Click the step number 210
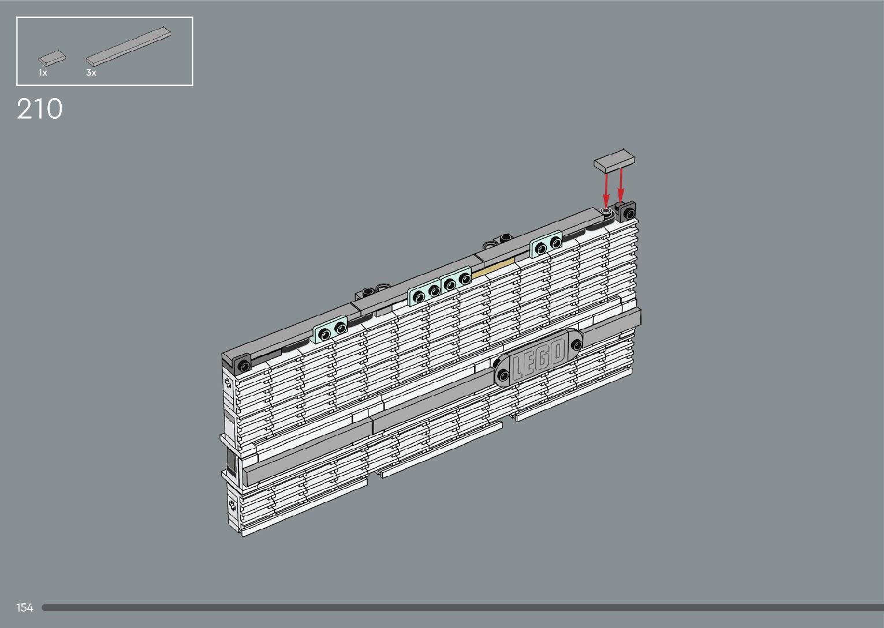 point(39,109)
